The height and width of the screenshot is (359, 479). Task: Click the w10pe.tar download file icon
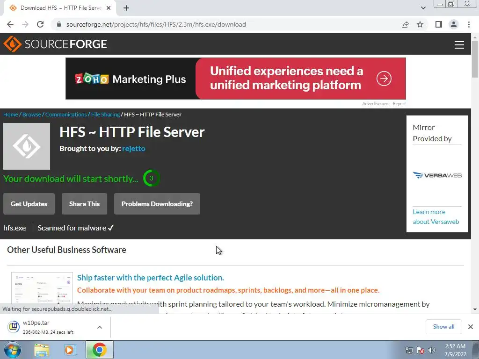14,327
